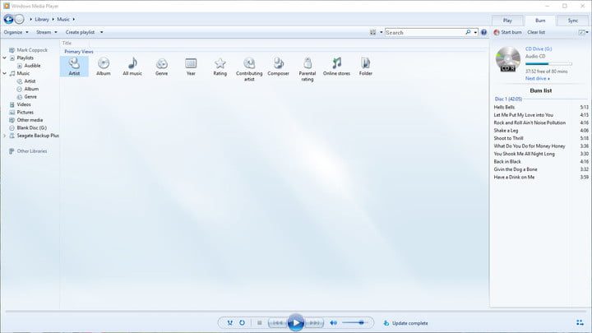Select the Album view icon
Screen dimensions: 592x333
coord(103,64)
